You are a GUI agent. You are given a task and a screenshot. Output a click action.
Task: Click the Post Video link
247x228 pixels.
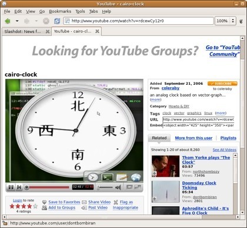pyautogui.click(x=98, y=207)
